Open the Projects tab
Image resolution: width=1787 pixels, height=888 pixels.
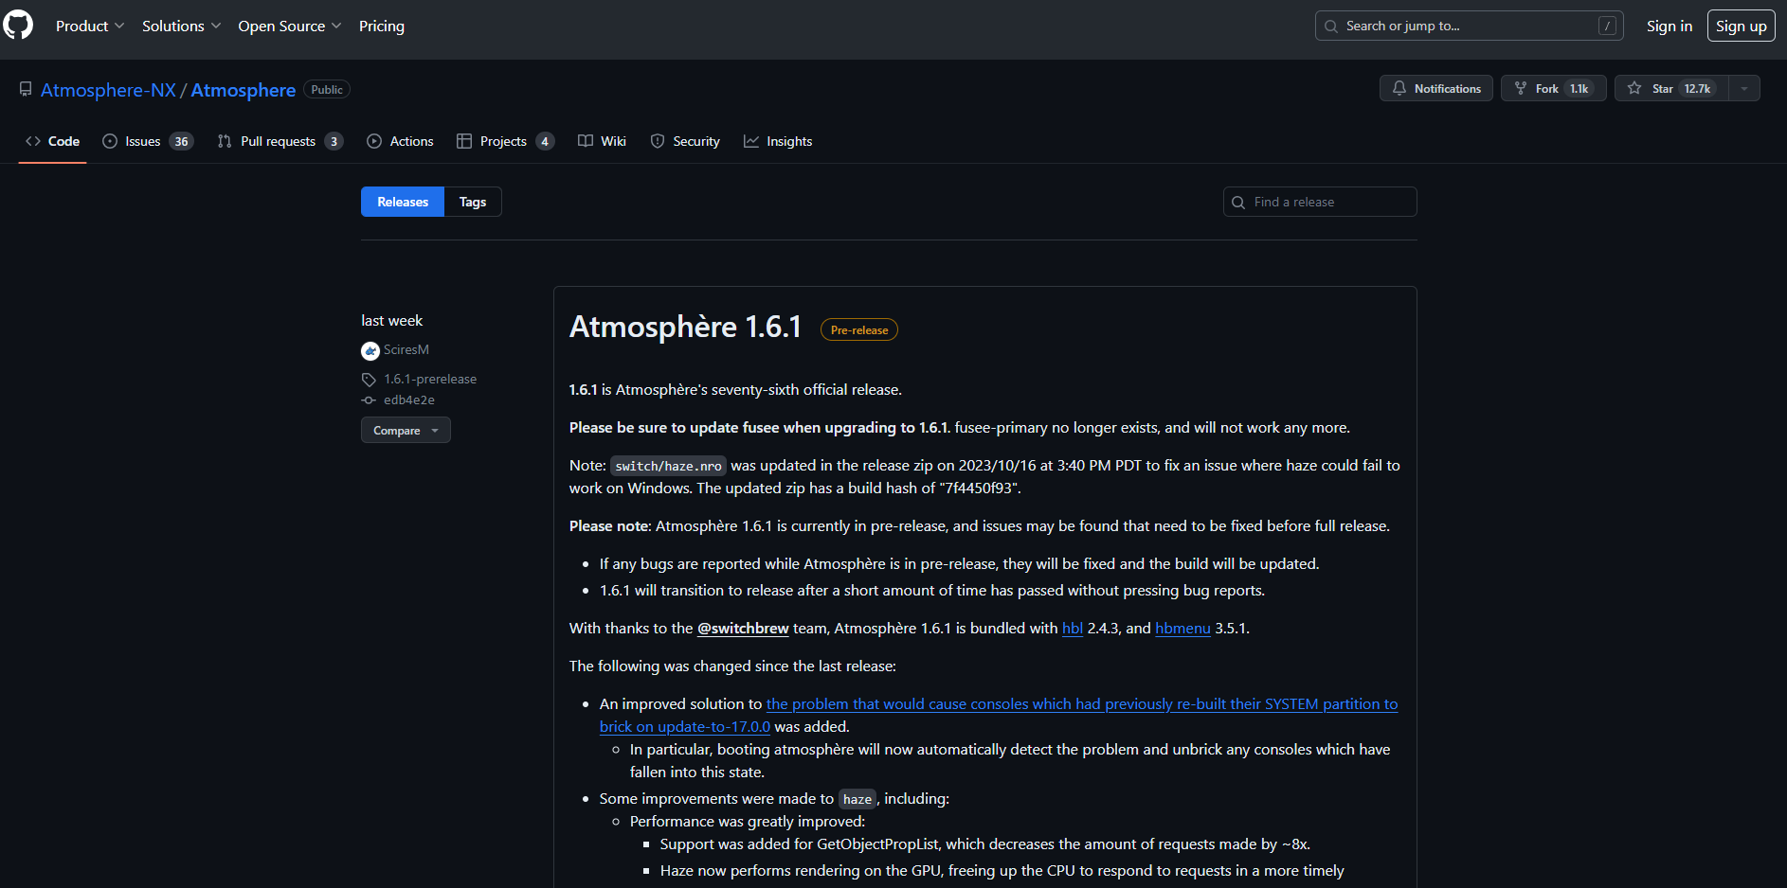505,141
